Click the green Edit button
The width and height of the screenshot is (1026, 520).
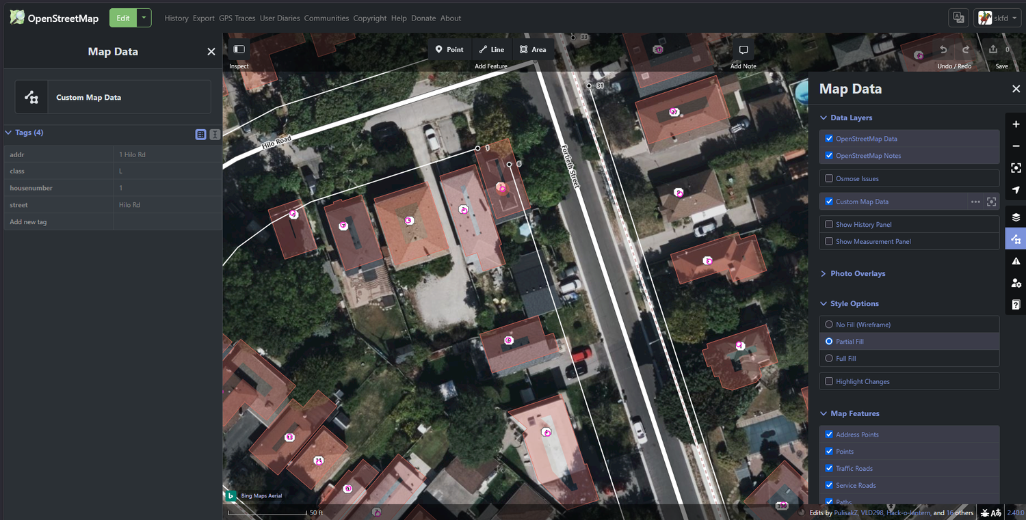pyautogui.click(x=123, y=18)
